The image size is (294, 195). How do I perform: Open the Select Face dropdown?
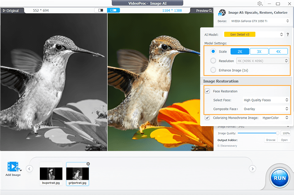tap(265, 100)
